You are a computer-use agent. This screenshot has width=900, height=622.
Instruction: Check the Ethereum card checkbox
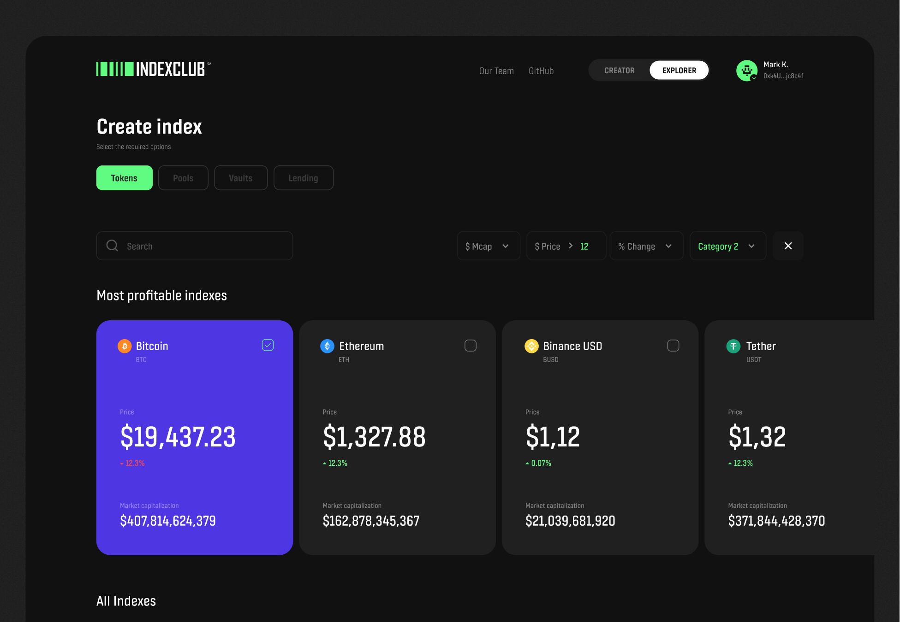coord(470,346)
